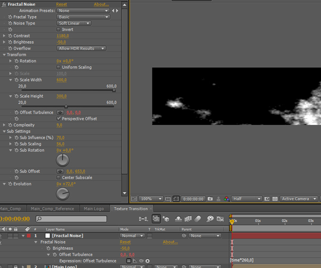Click the fx icon beside Fractal Noise
The image size is (321, 268).
click(4, 4)
